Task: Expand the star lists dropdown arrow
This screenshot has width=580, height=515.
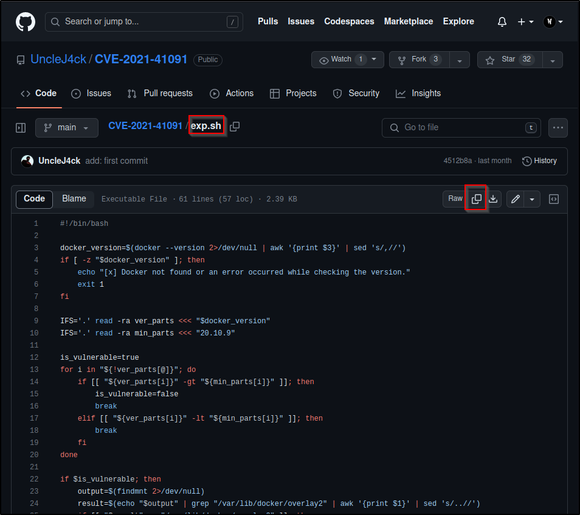Action: coord(553,60)
